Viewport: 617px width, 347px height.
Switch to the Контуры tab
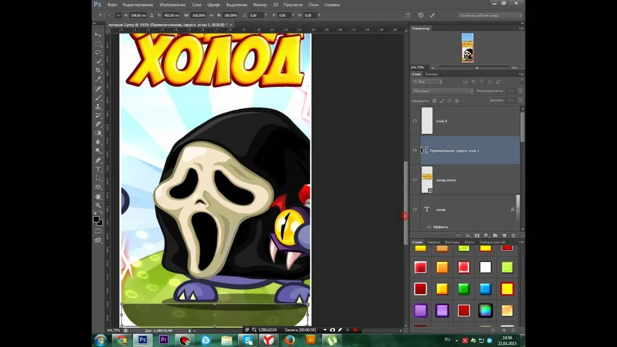click(x=452, y=242)
